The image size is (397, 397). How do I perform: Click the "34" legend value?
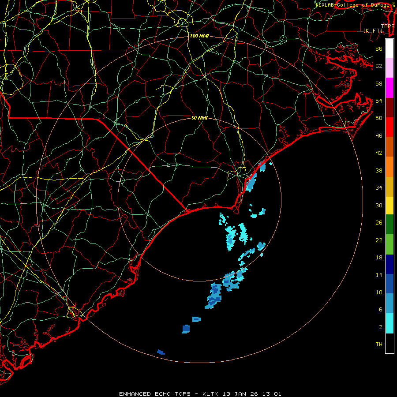click(379, 188)
